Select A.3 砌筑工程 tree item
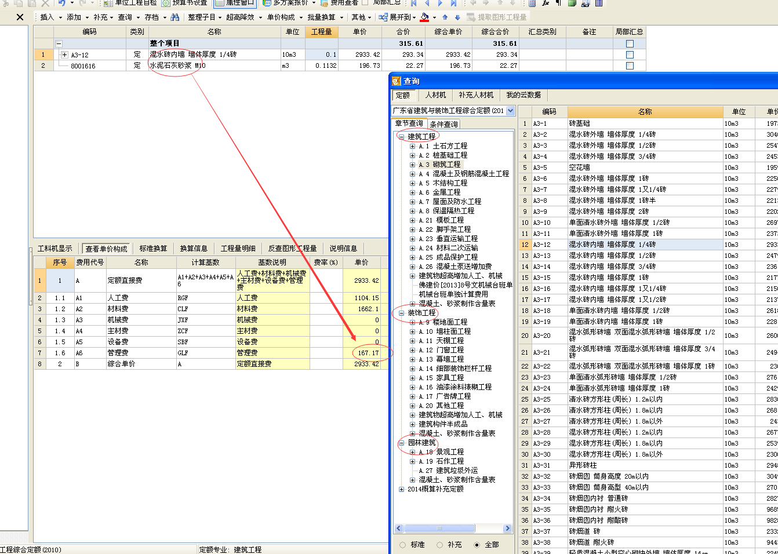 pyautogui.click(x=439, y=165)
